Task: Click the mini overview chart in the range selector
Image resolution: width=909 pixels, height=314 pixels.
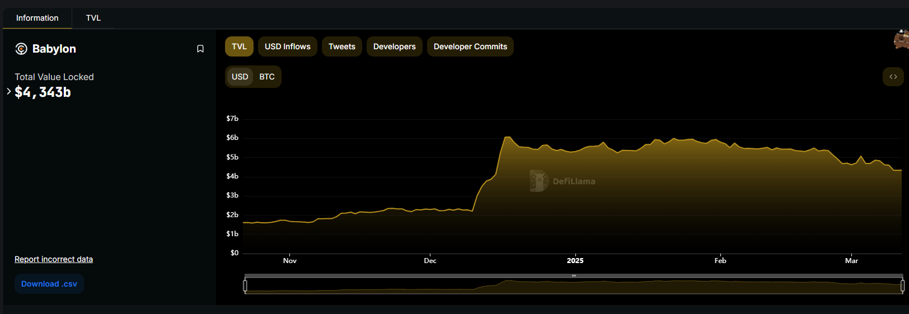Action: coord(574,286)
